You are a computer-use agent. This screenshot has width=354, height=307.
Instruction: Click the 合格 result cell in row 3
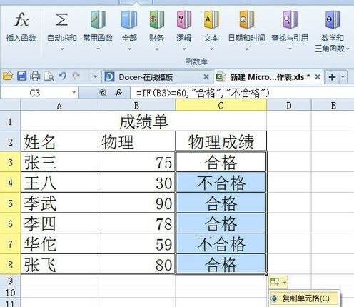pyautogui.click(x=221, y=162)
